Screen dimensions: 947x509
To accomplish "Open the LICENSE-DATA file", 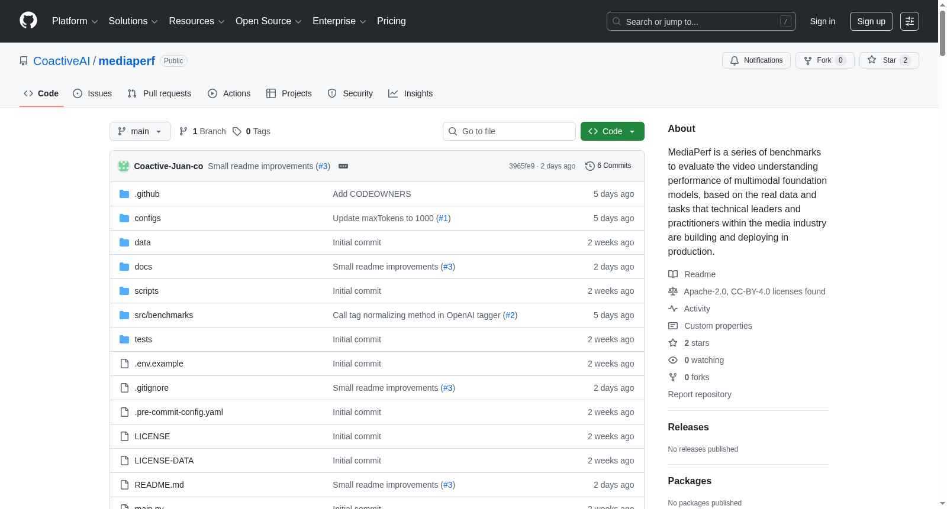I will tap(164, 461).
